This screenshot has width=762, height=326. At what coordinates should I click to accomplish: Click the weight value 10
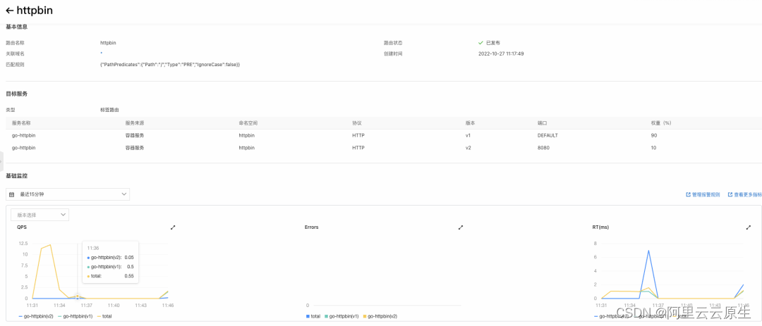653,147
